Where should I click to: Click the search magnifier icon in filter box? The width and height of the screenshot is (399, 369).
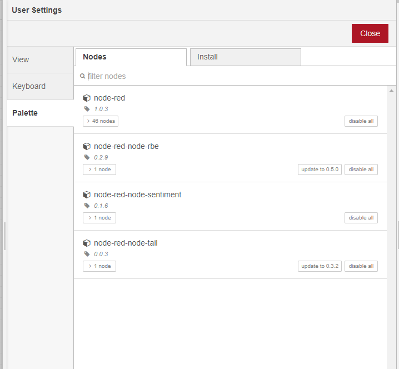[x=83, y=76]
